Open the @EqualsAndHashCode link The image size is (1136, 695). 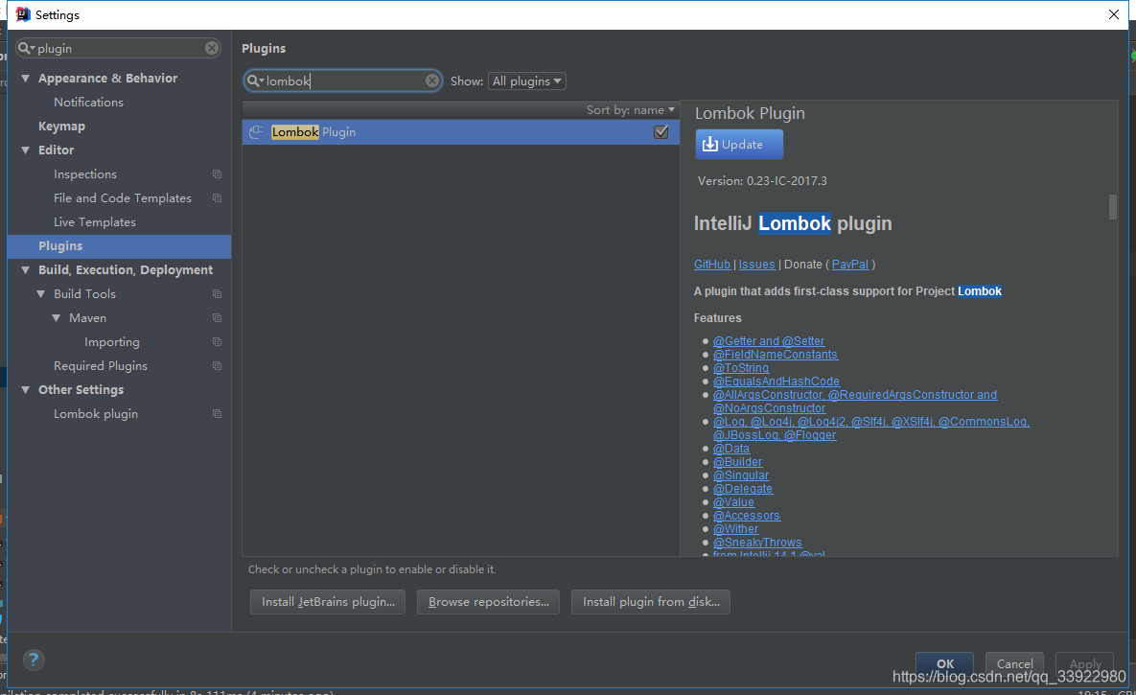point(776,382)
